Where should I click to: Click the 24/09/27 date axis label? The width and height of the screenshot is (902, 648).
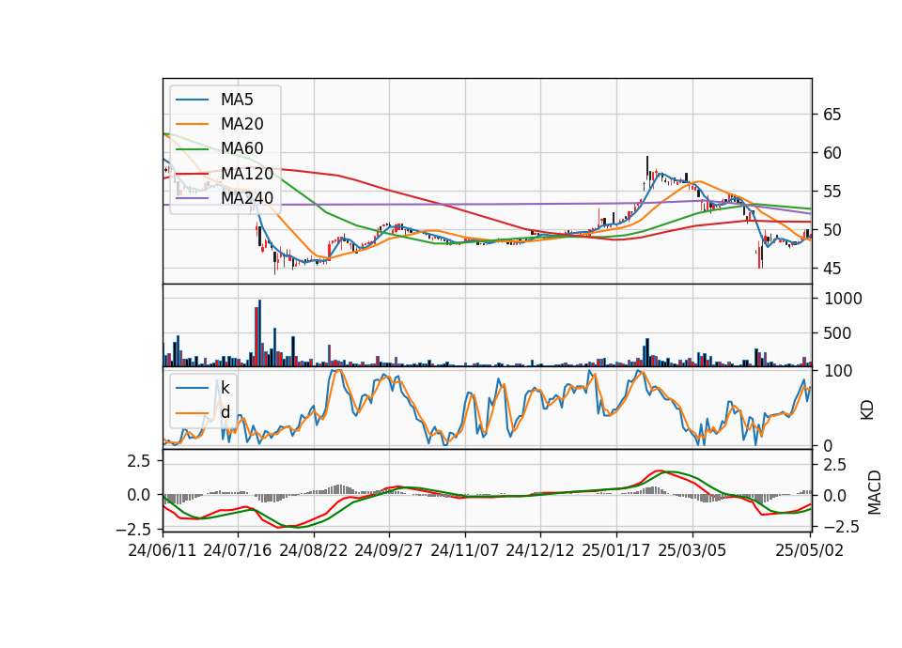pos(388,550)
